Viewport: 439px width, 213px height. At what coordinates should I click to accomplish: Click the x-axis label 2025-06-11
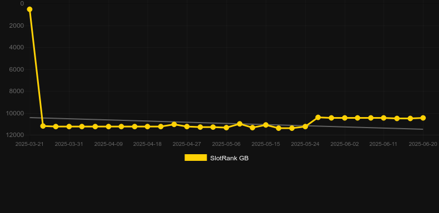click(383, 144)
